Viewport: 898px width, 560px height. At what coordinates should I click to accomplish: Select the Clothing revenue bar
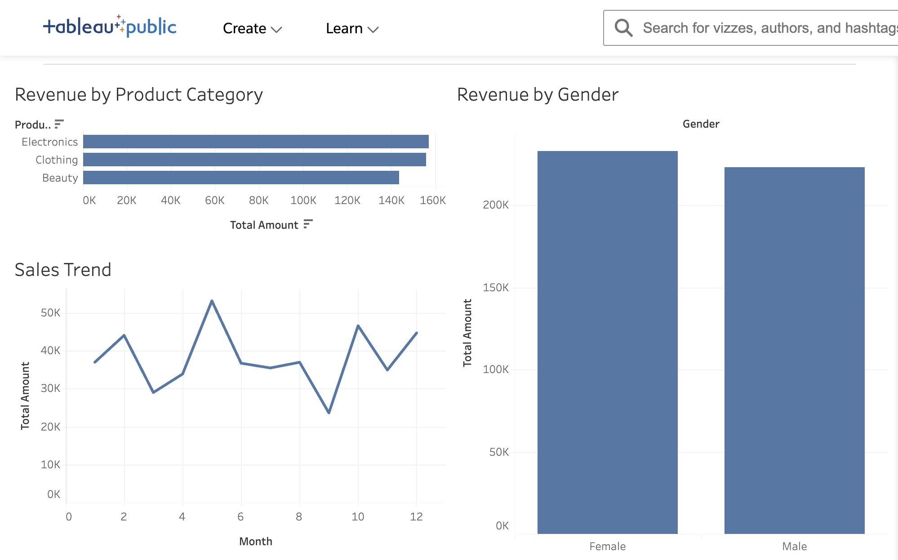click(254, 160)
